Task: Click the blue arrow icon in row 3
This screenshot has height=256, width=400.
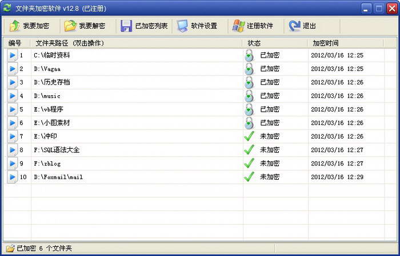Action: 12,82
